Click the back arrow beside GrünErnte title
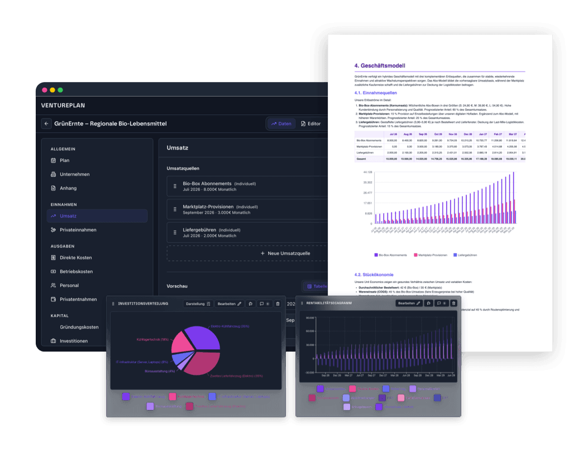 pyautogui.click(x=46, y=123)
